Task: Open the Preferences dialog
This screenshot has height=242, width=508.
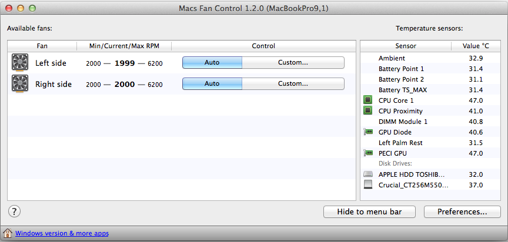Action: pyautogui.click(x=462, y=212)
